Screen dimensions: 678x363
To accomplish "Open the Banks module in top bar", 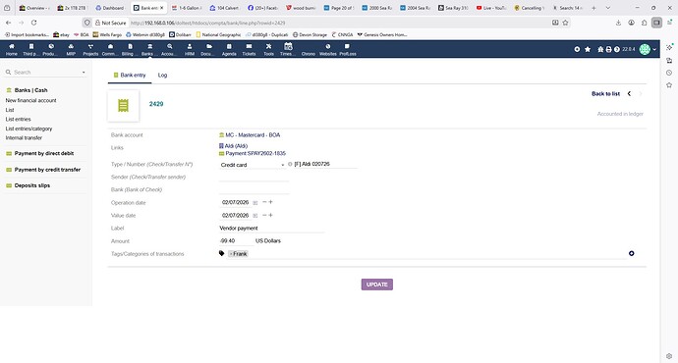I will pyautogui.click(x=149, y=49).
